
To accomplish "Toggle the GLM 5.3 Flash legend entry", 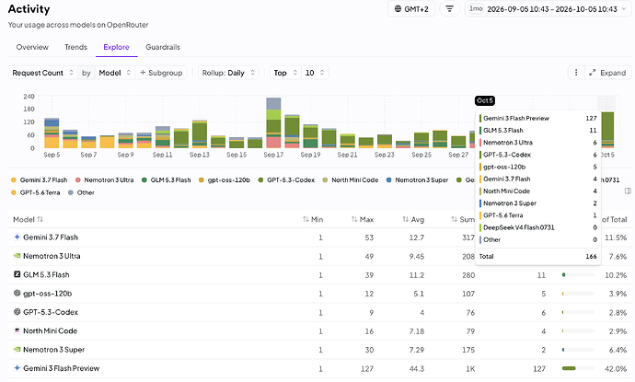I will point(167,179).
